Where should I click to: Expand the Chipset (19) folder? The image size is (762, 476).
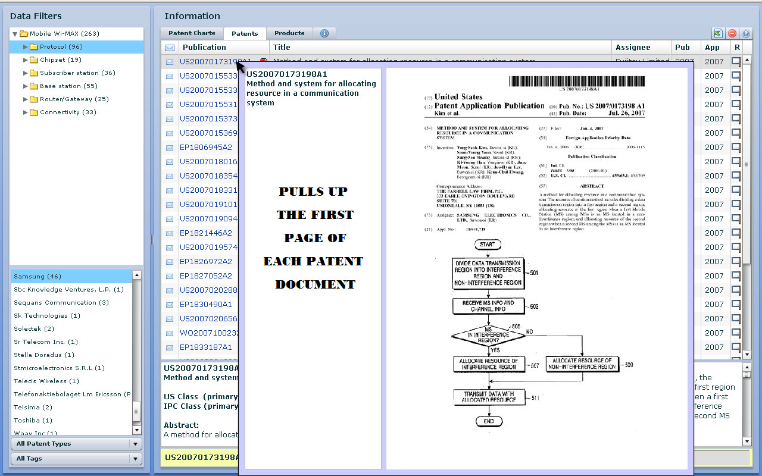tap(26, 60)
